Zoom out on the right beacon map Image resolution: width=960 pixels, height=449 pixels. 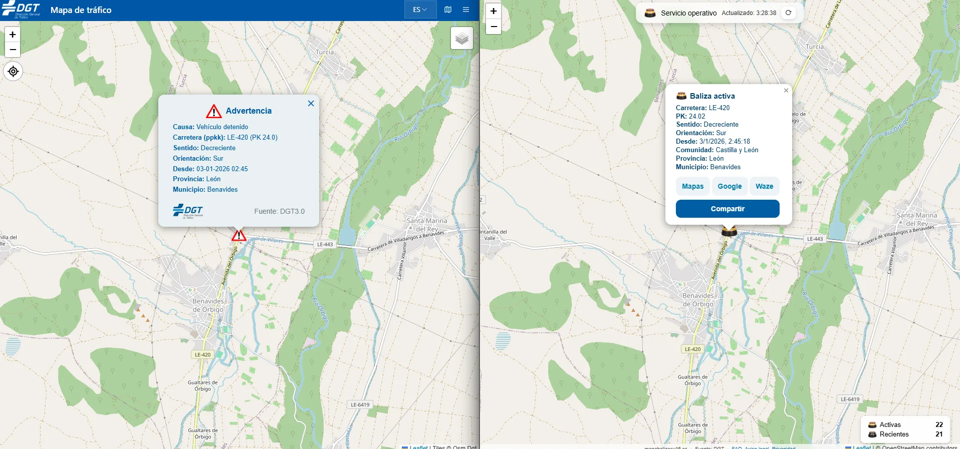[x=493, y=27]
